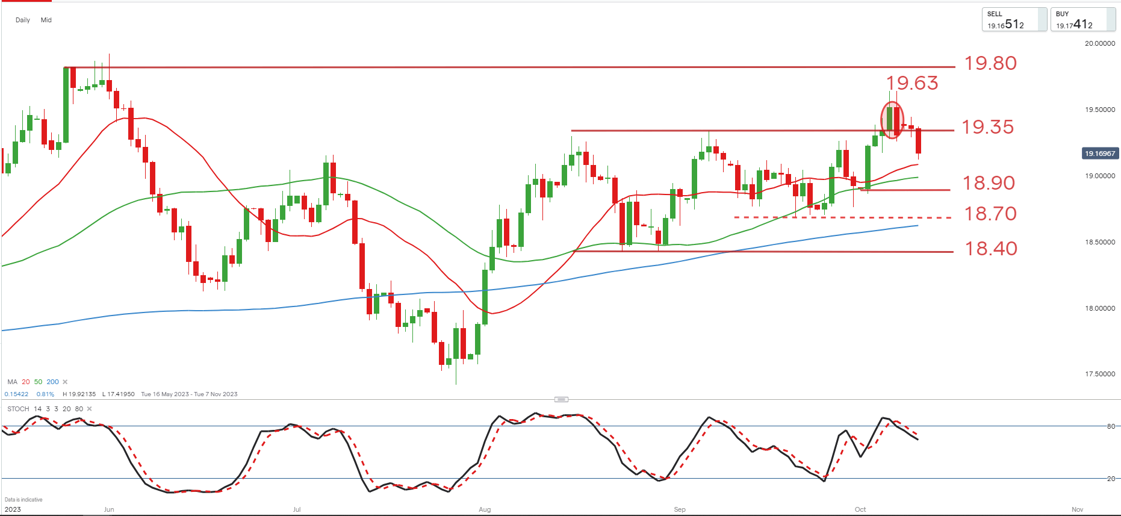1121x516 pixels.
Task: Select the green 50 MA period setting
Action: click(x=39, y=382)
